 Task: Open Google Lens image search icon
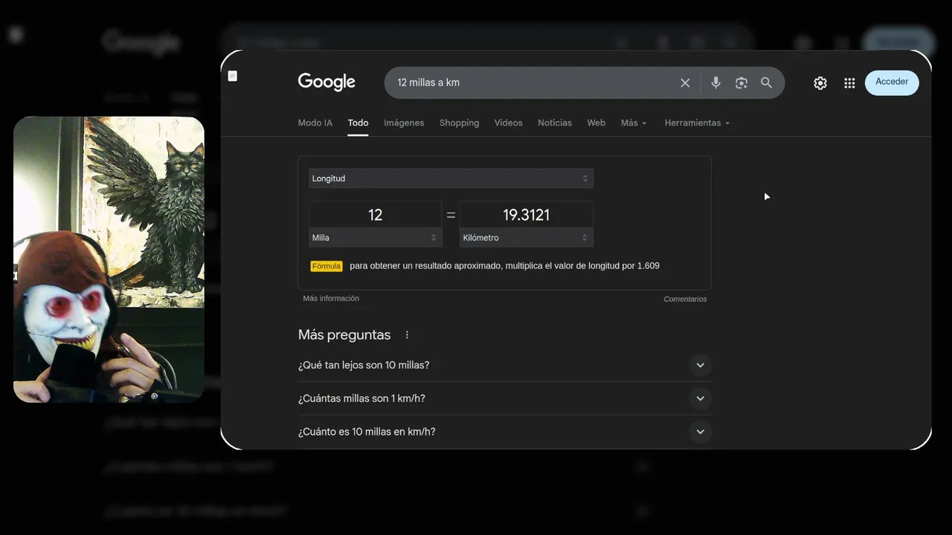741,82
